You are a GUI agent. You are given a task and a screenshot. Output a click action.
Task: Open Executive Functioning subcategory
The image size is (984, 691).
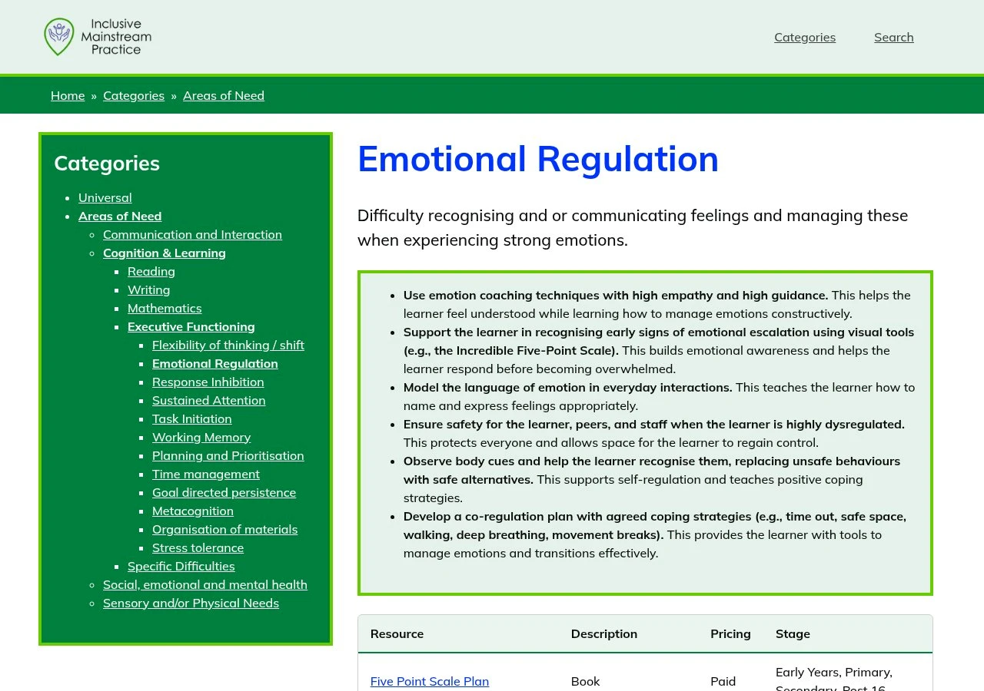pos(191,326)
